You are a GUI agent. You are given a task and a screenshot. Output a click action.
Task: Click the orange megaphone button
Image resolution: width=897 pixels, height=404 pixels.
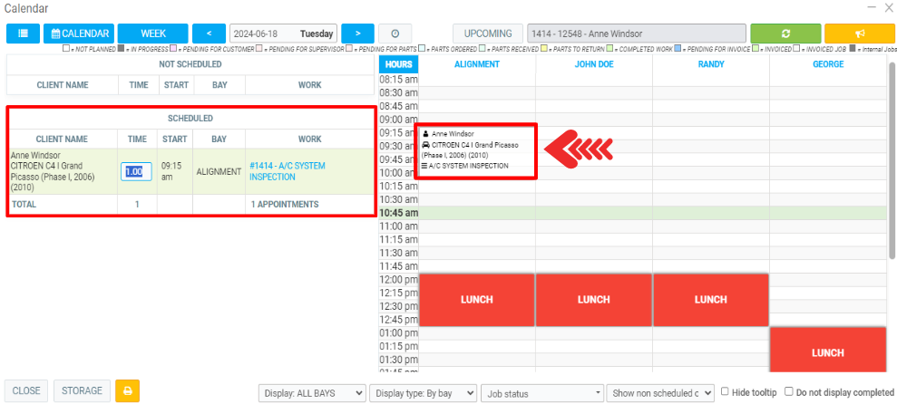[x=860, y=34]
